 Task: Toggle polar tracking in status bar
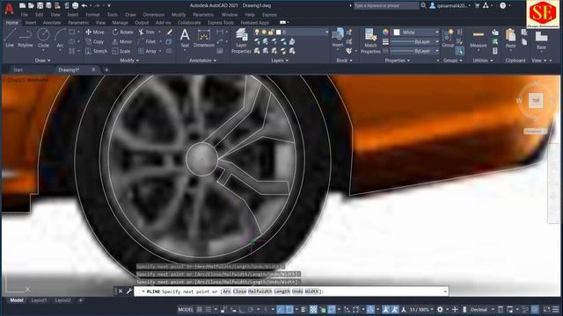tap(250, 309)
